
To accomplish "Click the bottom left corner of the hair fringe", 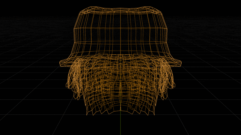I will 87,114.
